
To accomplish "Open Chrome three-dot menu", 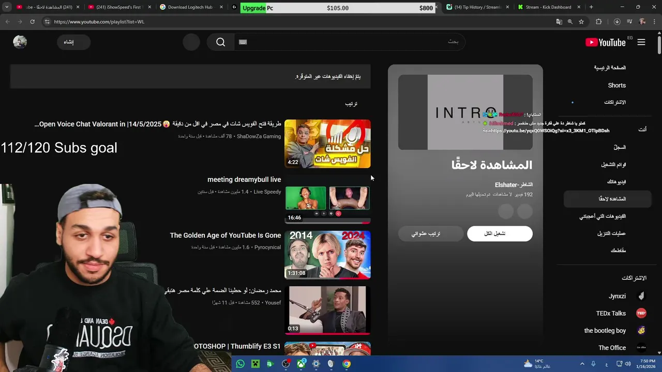I will (x=654, y=22).
